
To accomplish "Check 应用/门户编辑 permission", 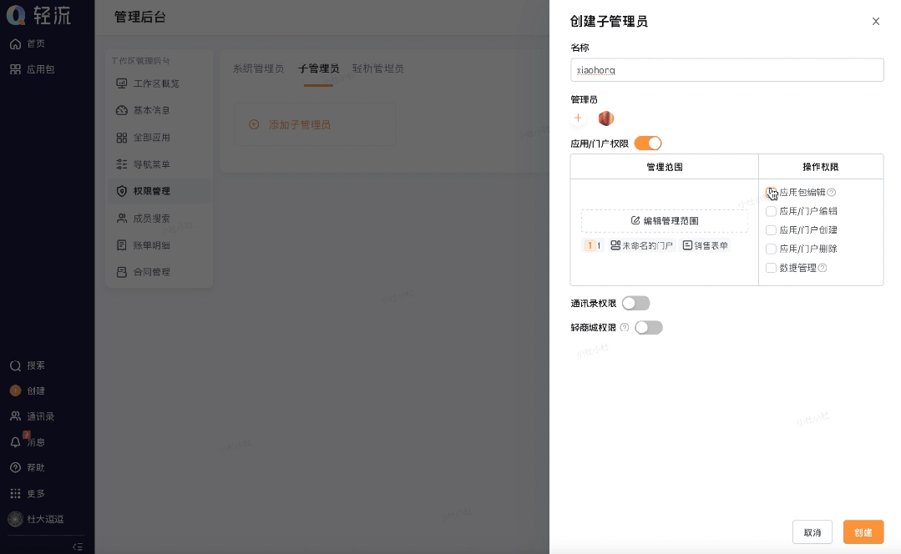I will tap(771, 211).
